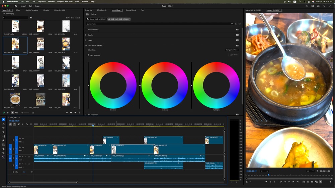The height and width of the screenshot is (188, 335).
Task: Toggle Curves section switch
Action: [237, 40]
